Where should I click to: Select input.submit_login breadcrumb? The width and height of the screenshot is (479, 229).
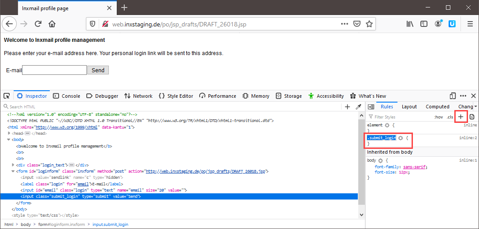(x=110, y=225)
